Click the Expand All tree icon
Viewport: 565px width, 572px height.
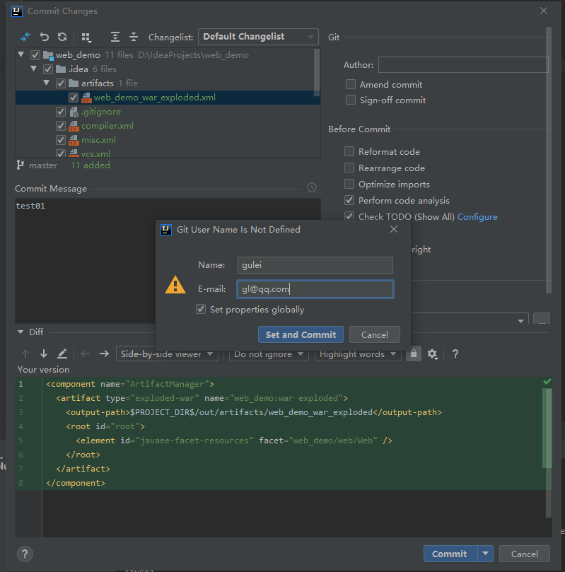coord(115,37)
